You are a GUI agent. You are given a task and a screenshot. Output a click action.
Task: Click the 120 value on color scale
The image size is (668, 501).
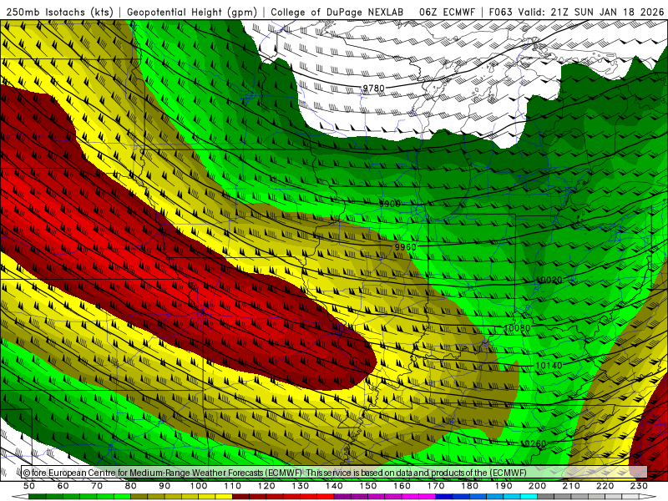266,486
